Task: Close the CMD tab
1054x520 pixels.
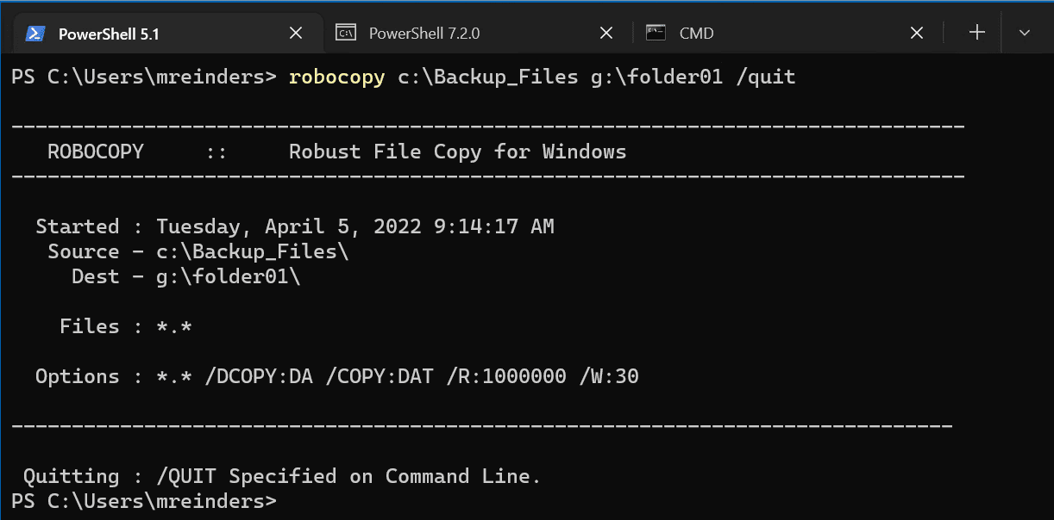Action: [x=917, y=34]
